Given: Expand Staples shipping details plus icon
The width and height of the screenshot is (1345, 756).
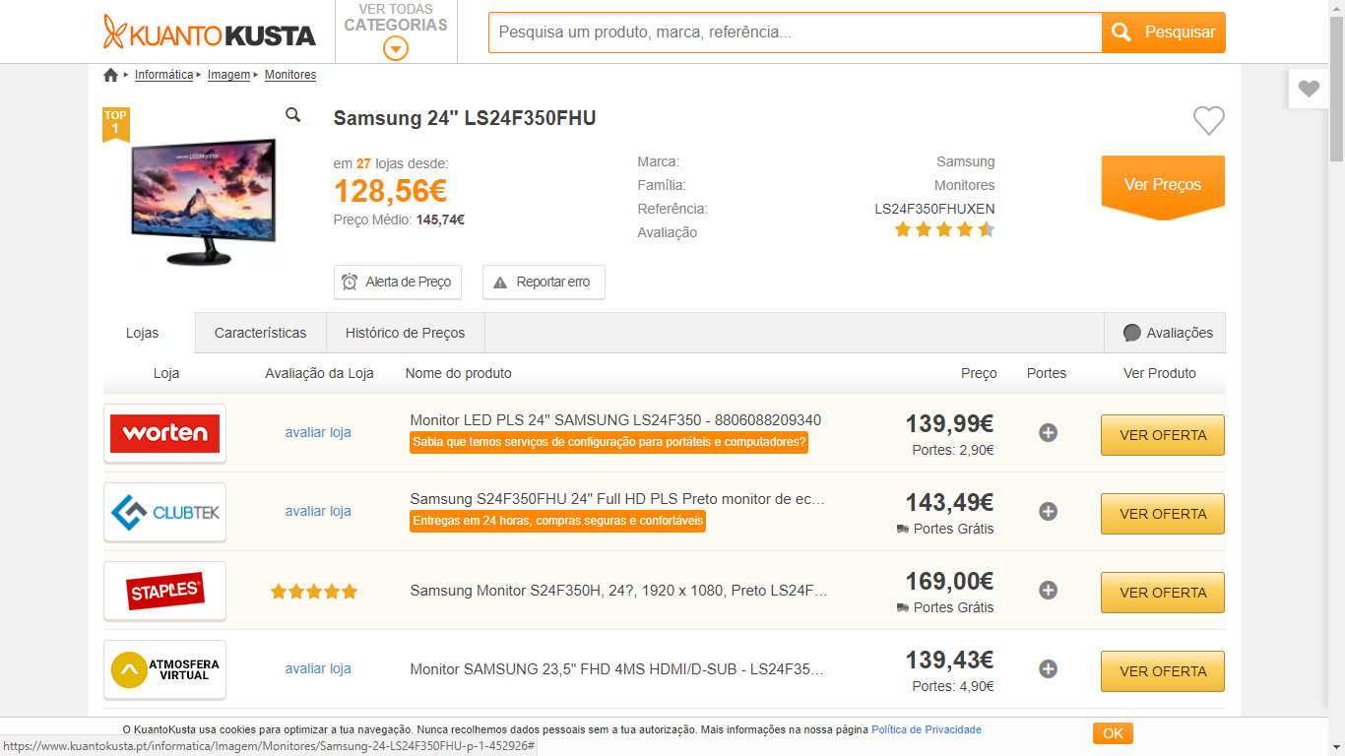Looking at the screenshot, I should (1048, 591).
